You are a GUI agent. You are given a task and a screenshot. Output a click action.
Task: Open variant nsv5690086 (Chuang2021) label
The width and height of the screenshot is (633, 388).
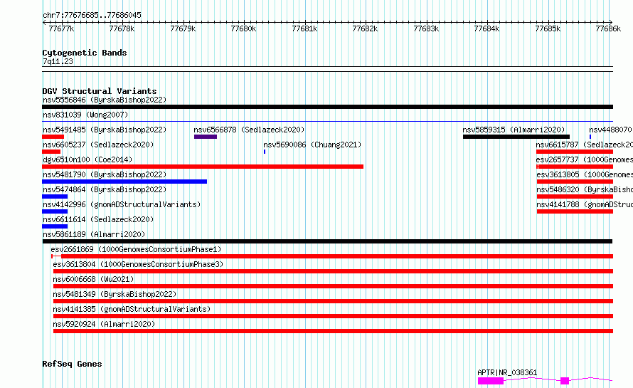point(312,145)
